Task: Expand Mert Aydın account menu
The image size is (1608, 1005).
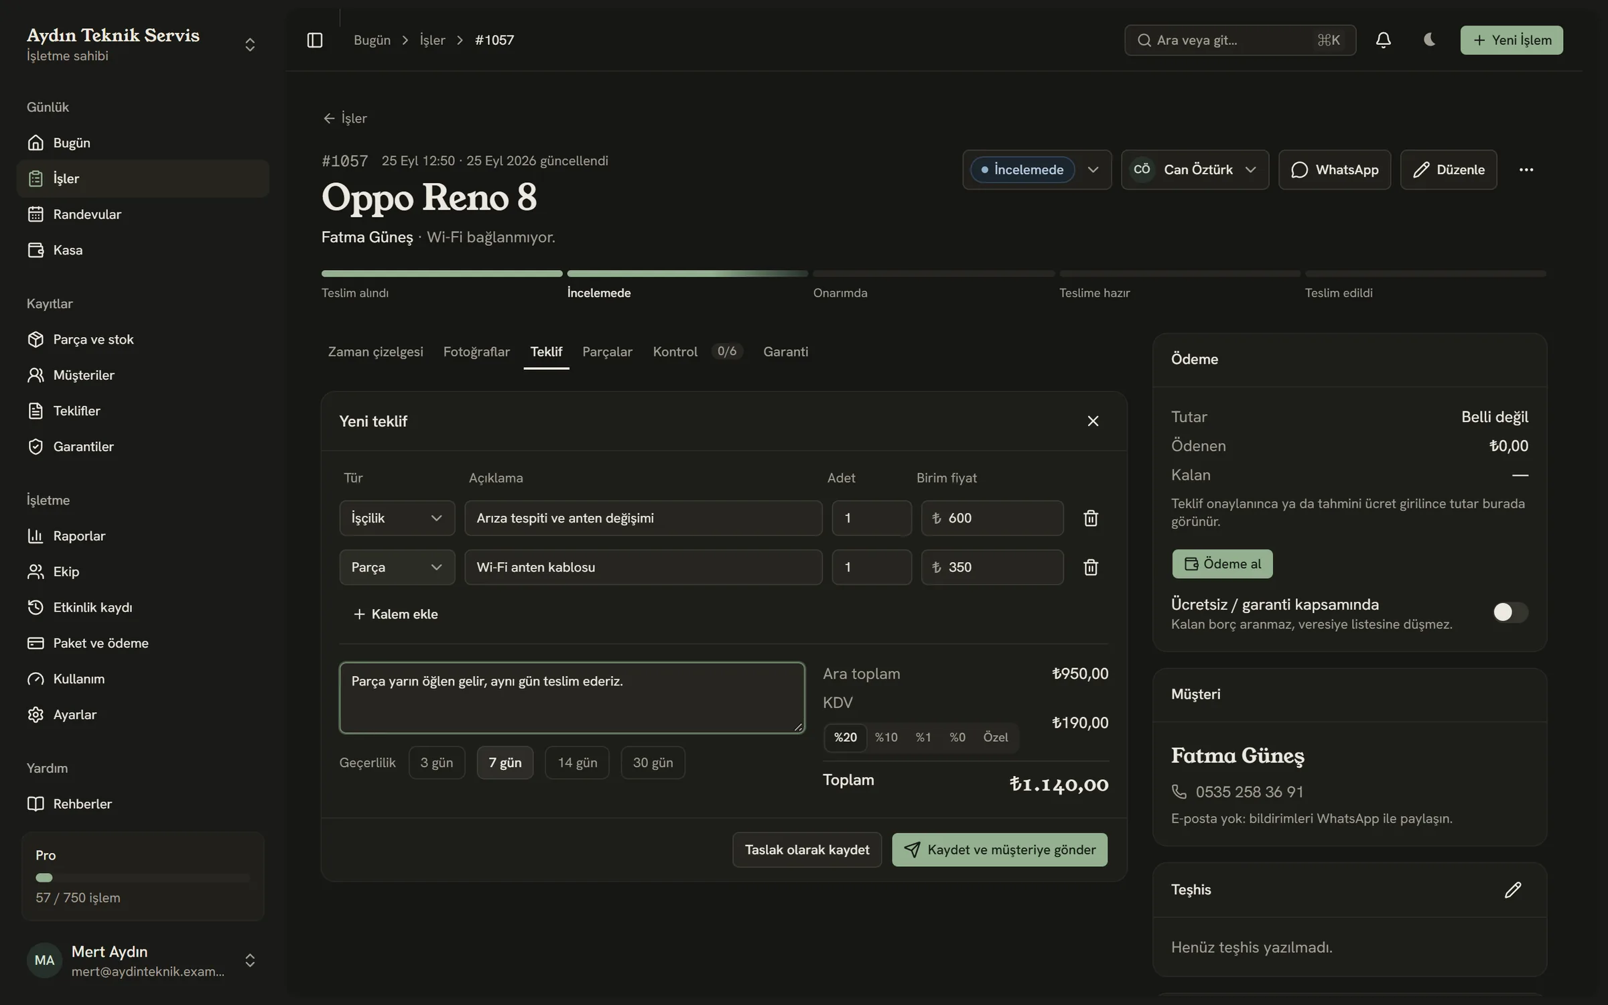Action: pyautogui.click(x=143, y=960)
